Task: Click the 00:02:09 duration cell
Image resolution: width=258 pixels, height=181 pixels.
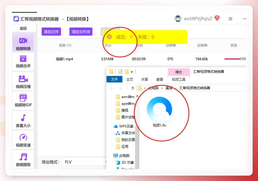Action: 139,59
